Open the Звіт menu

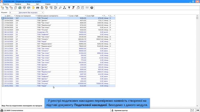[37, 4]
